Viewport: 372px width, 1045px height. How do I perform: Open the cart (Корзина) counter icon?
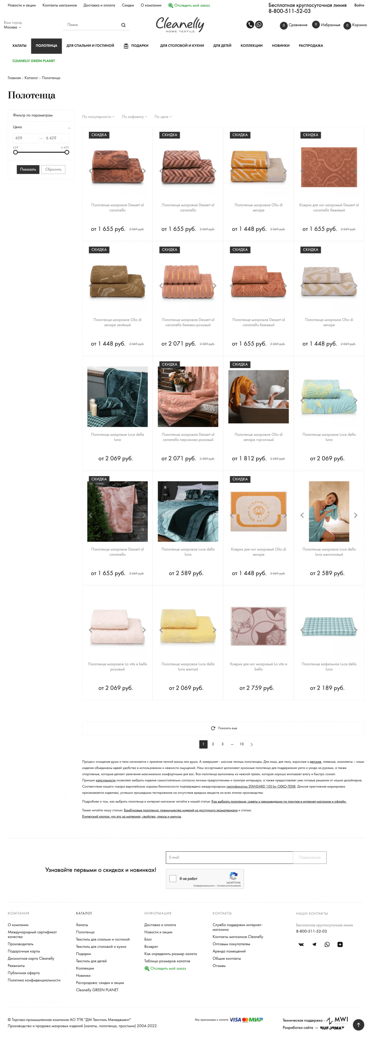[x=347, y=26]
